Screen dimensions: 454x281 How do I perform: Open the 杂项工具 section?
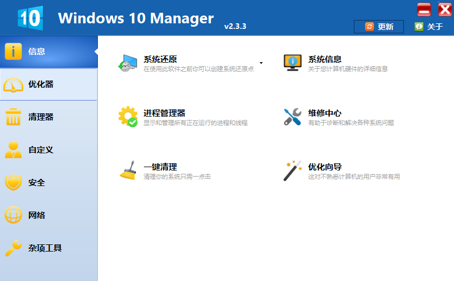tap(48, 248)
